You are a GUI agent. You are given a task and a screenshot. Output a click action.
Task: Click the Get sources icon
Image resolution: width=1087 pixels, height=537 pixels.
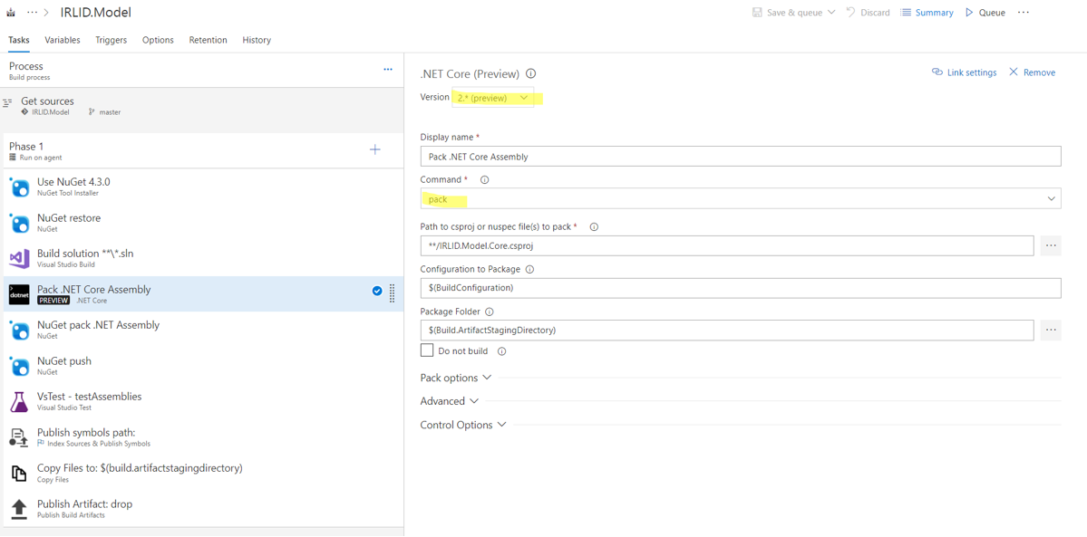pos(8,101)
